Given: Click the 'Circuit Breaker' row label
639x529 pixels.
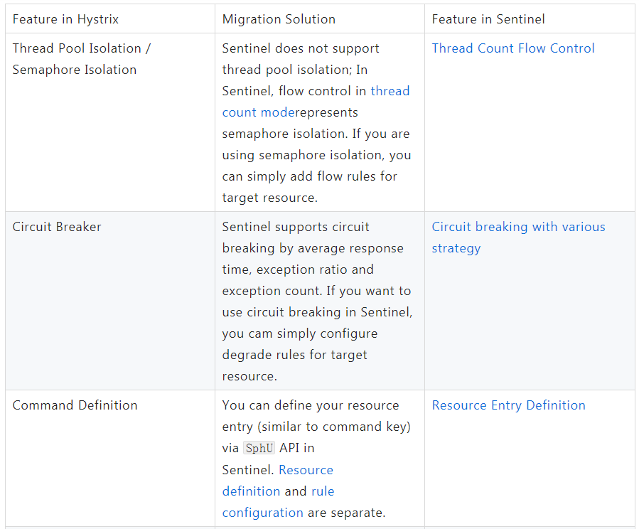Looking at the screenshot, I should tap(57, 227).
